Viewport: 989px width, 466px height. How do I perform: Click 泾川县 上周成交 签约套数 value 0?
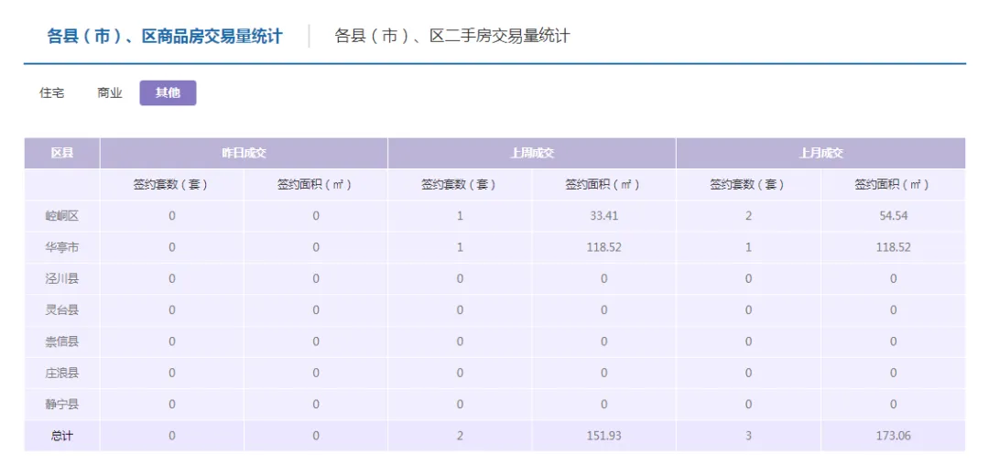(x=460, y=278)
